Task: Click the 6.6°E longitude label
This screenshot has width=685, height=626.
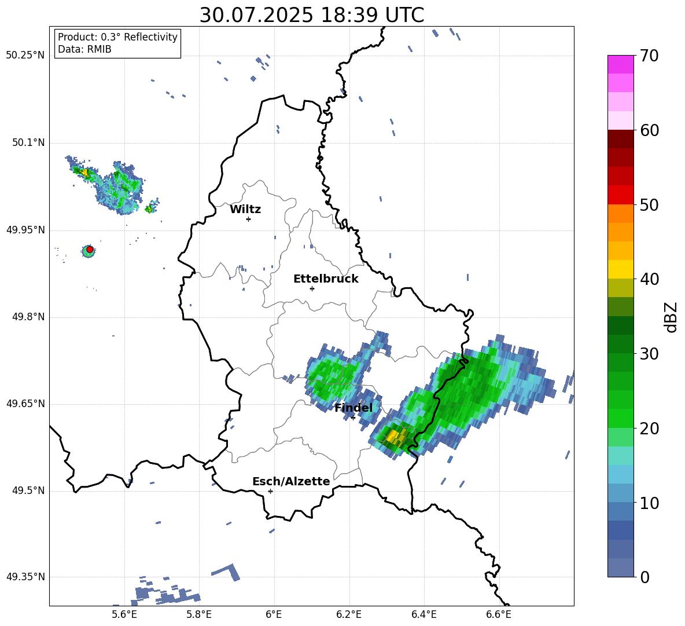Action: pyautogui.click(x=499, y=614)
